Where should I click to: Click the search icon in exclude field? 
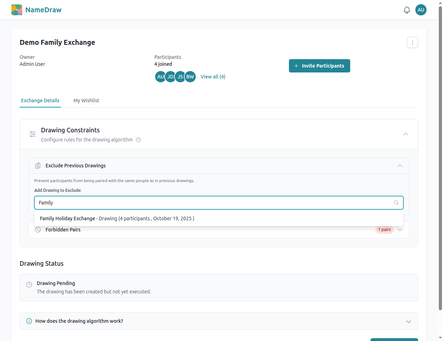pyautogui.click(x=396, y=203)
